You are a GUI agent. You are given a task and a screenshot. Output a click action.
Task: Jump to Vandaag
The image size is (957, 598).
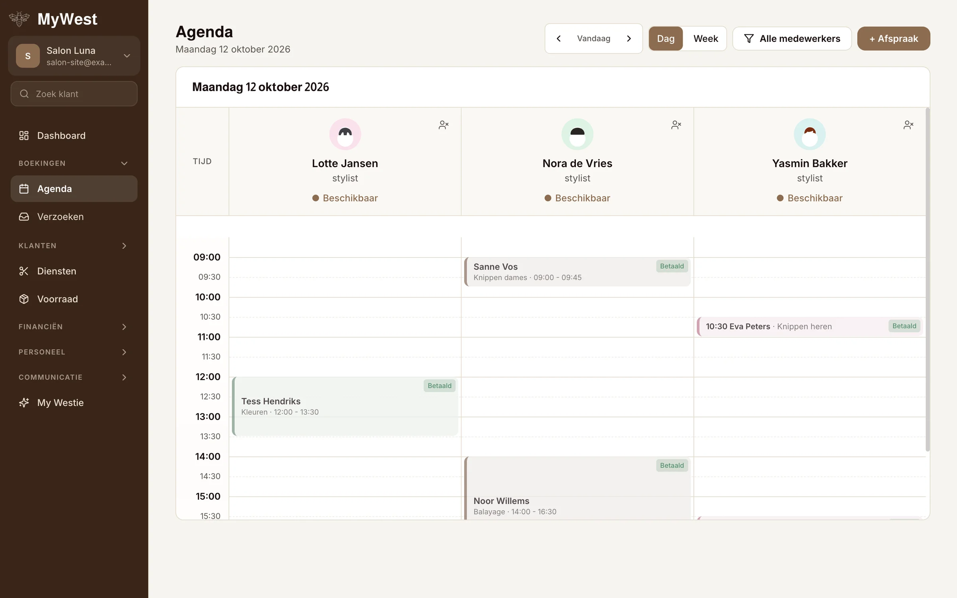[593, 38]
